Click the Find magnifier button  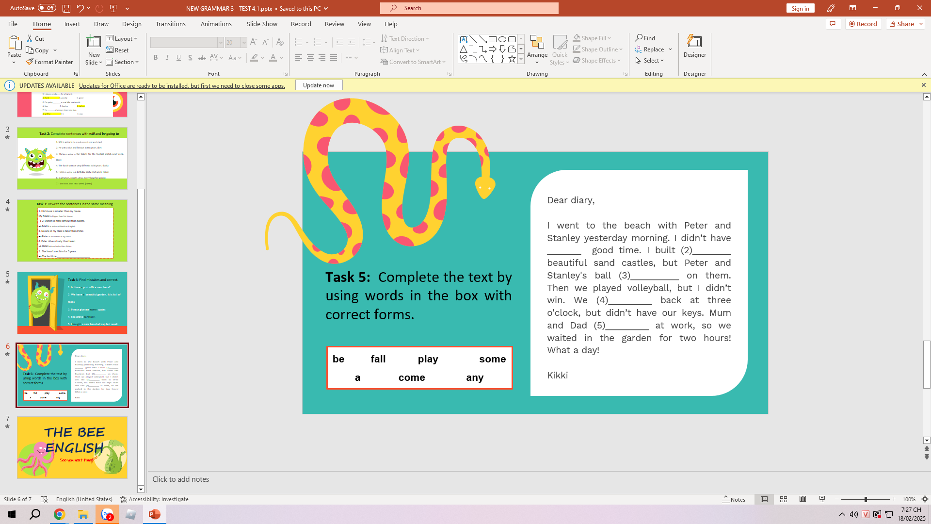(645, 38)
